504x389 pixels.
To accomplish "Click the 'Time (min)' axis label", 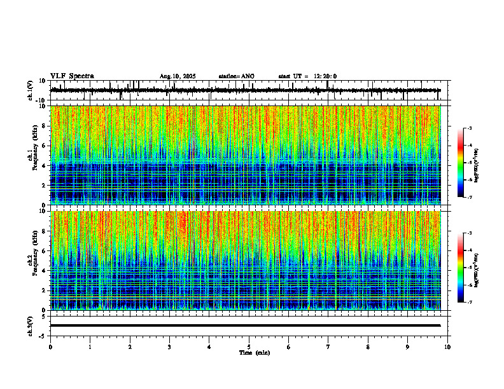I will (x=255, y=353).
